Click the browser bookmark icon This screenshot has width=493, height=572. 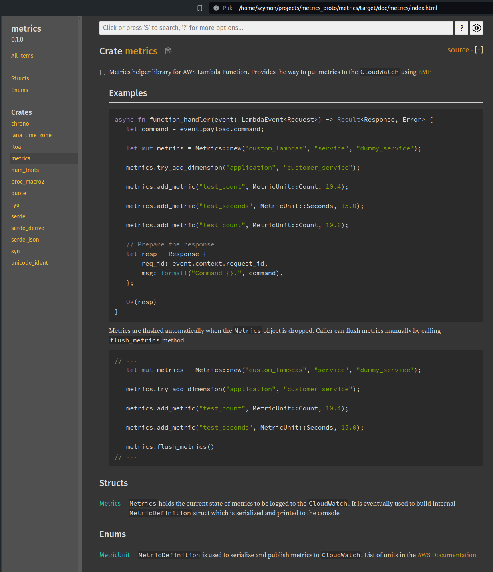[200, 8]
